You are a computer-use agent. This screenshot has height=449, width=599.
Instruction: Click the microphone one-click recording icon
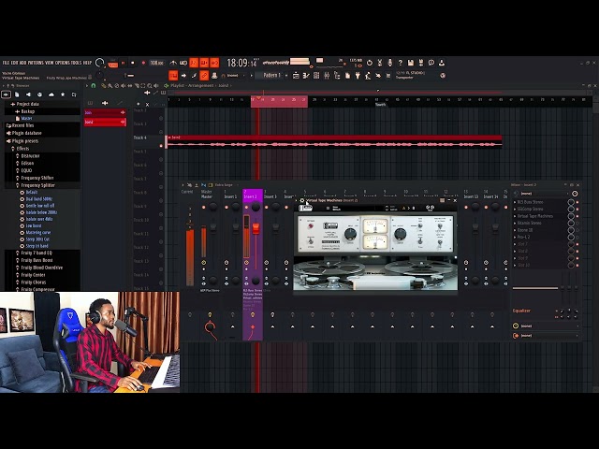point(390,63)
